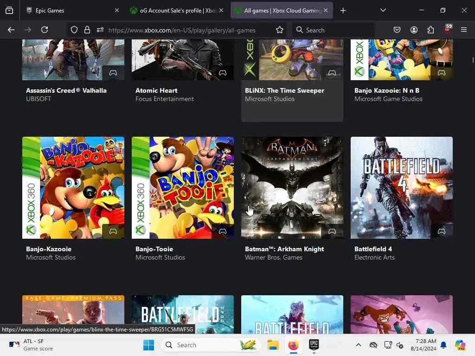Close the oG Account Sale's profile tab
Screen dimensions: 475x356
click(221, 11)
